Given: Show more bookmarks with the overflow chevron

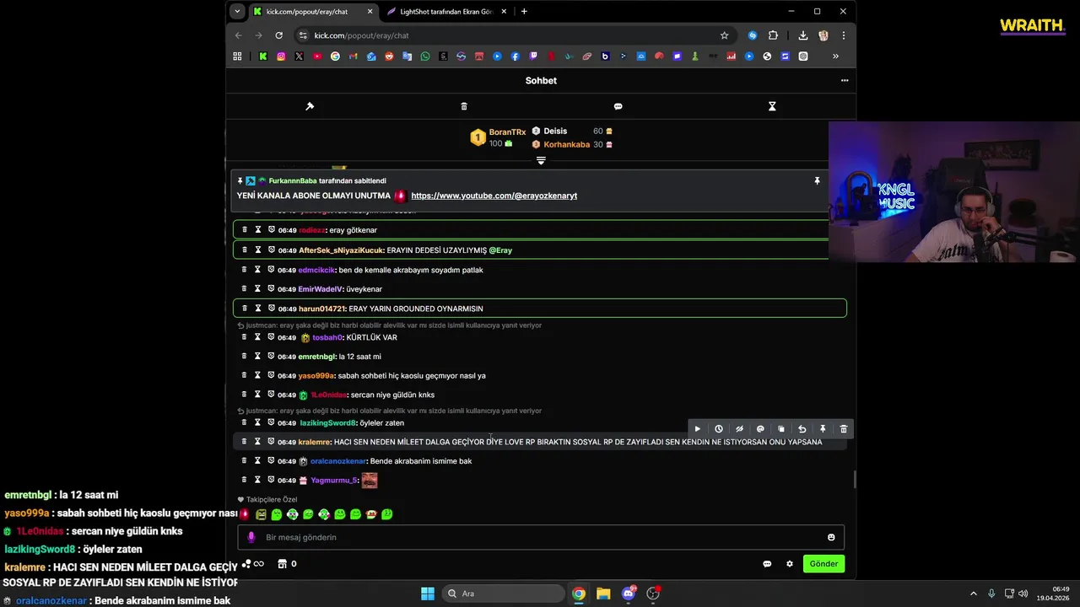Looking at the screenshot, I should coord(835,56).
